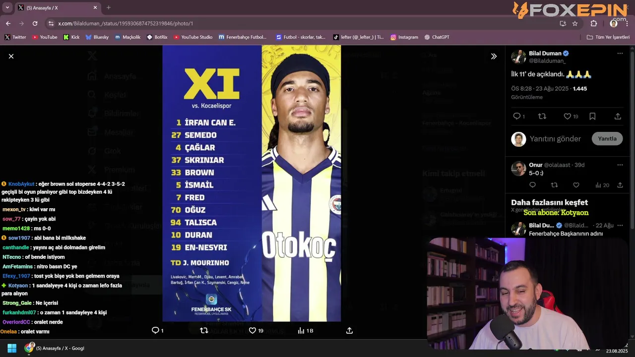Open the YouTube Studio bookmark

[193, 37]
